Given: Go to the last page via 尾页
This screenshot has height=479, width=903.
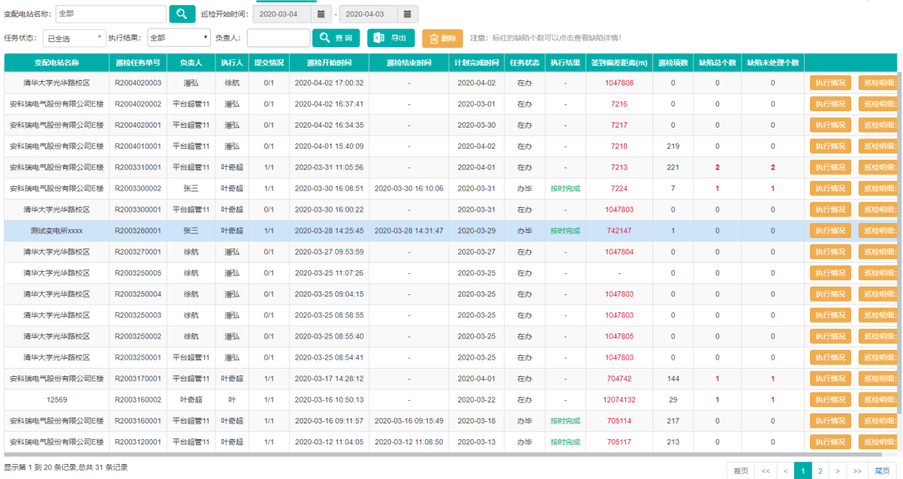Looking at the screenshot, I should tap(883, 471).
